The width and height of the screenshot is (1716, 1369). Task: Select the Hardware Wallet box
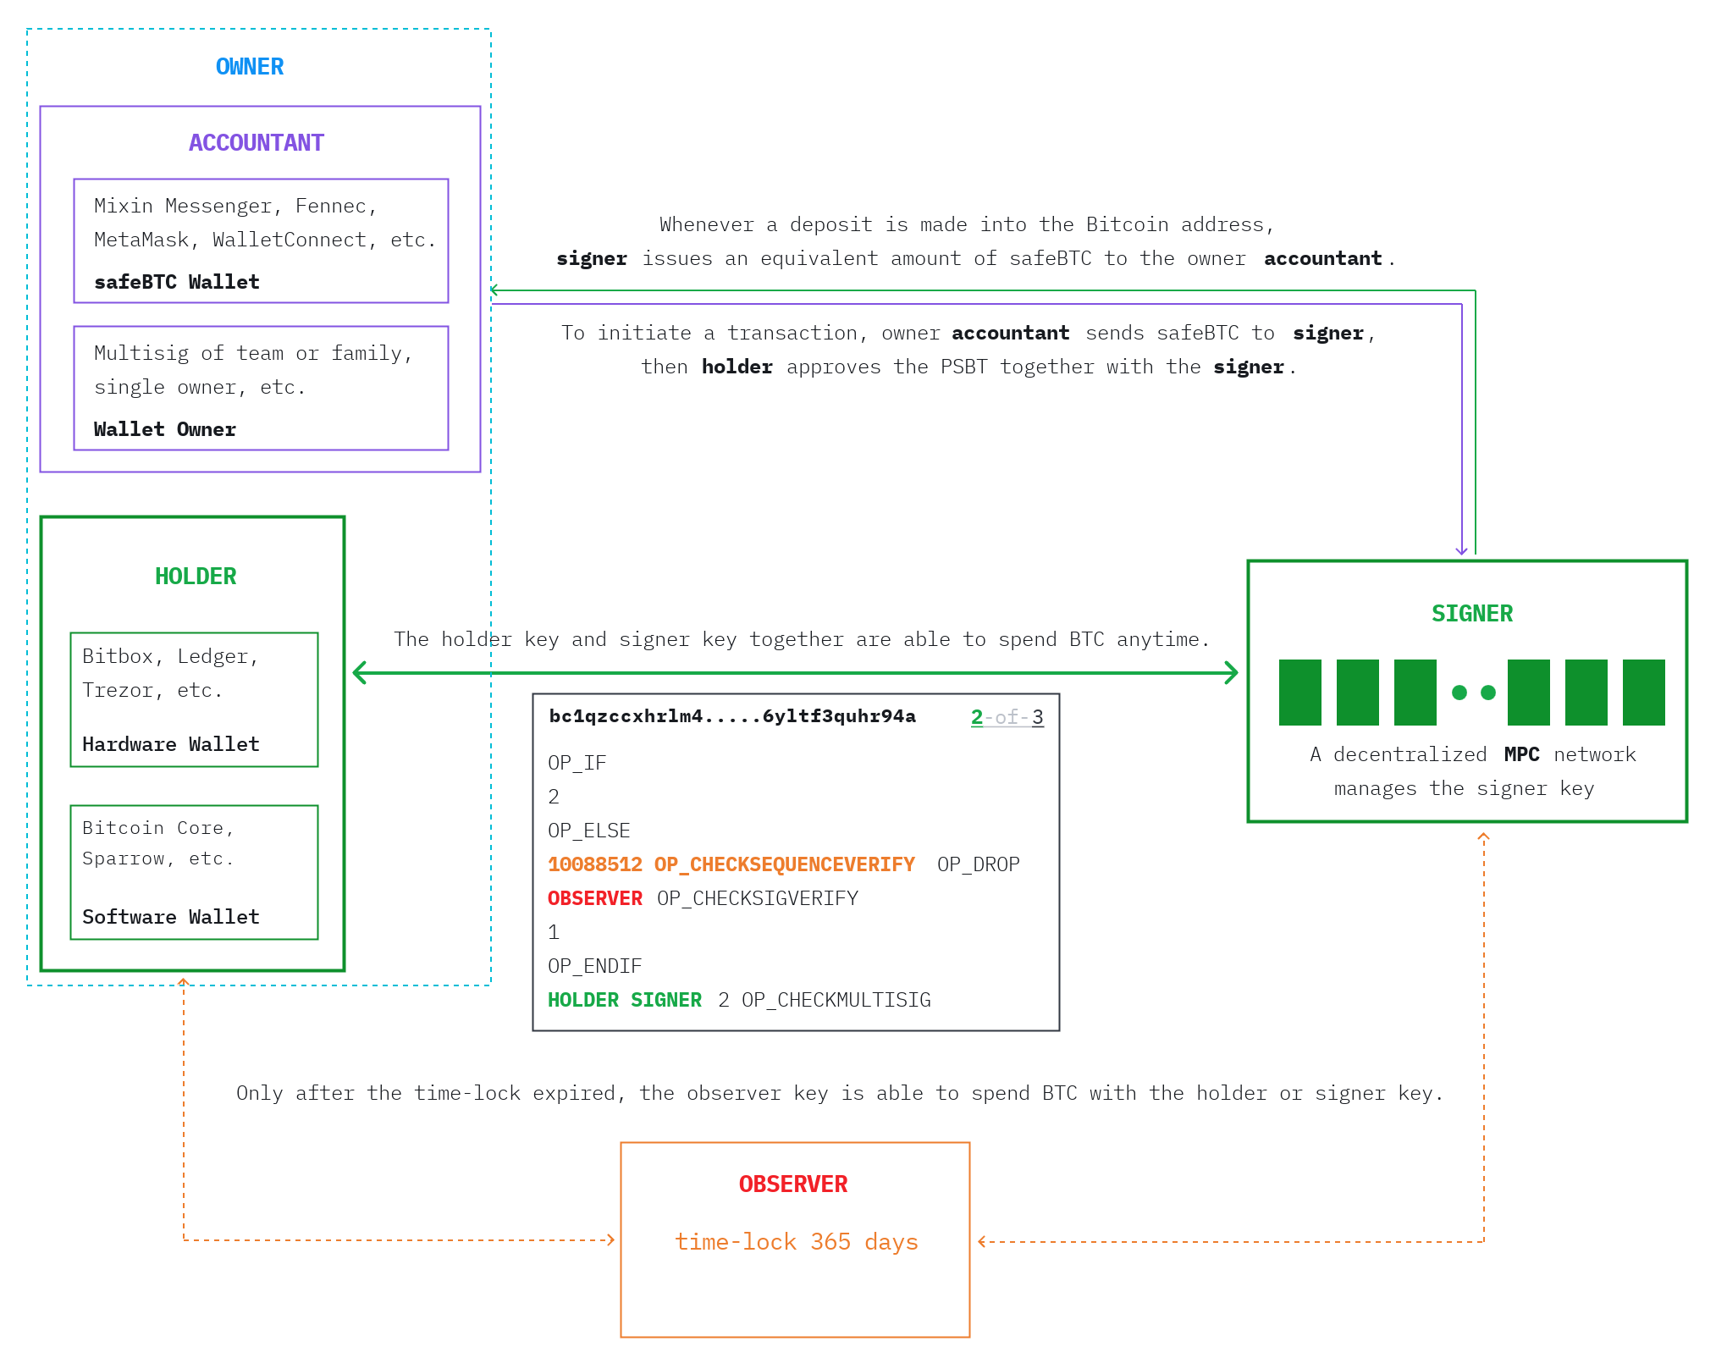194,700
